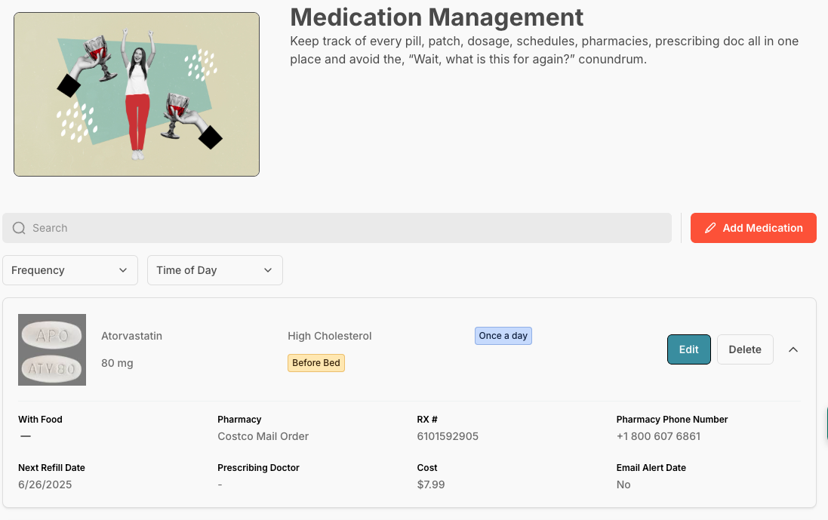Click the Time of Day chevron arrow
This screenshot has height=520, width=828.
tap(268, 270)
